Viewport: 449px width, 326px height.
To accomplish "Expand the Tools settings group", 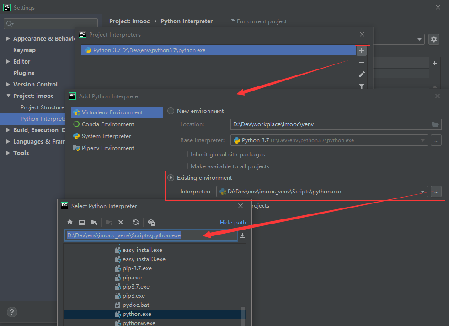I will [8, 153].
